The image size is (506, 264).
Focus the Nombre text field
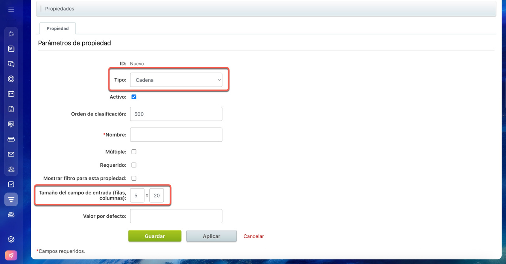point(176,135)
